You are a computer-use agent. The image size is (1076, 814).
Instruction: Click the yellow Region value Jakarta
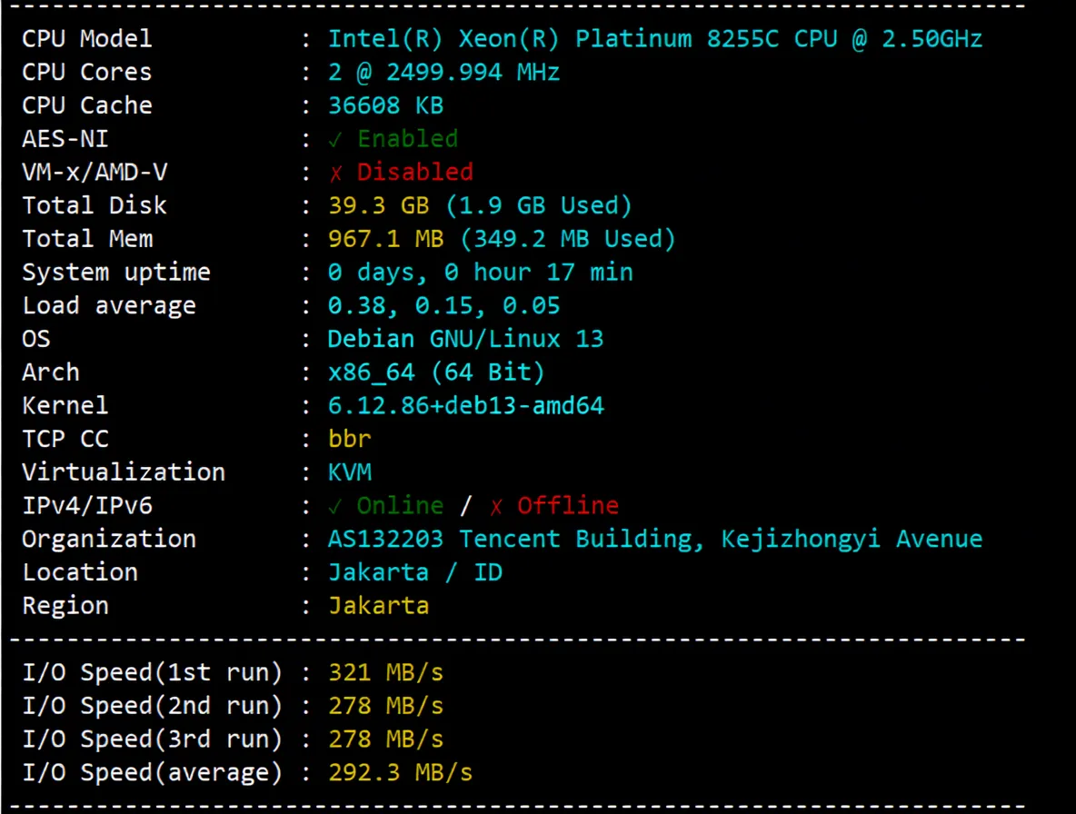pos(379,606)
